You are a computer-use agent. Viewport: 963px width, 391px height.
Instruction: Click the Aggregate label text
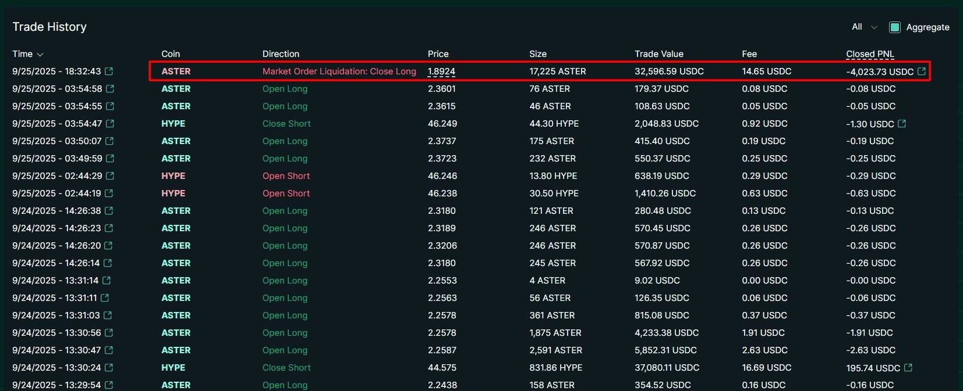[x=927, y=27]
